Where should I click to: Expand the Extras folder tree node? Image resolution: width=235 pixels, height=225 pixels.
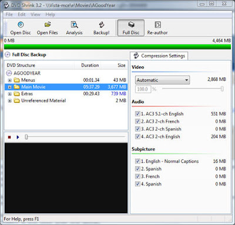click(10, 94)
